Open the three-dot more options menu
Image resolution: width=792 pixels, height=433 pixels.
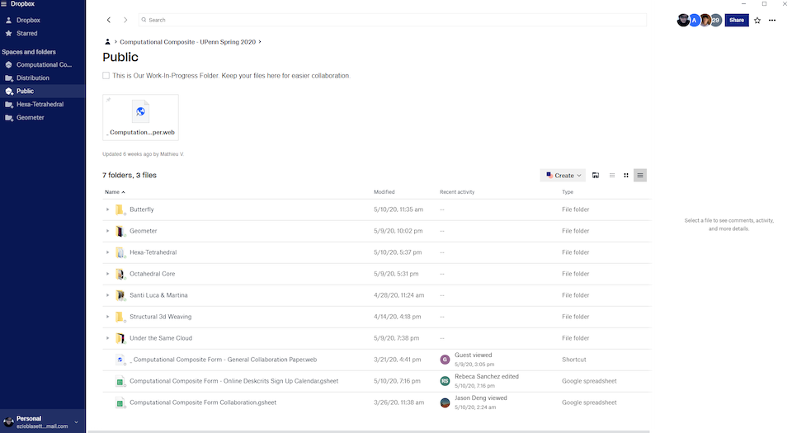(772, 20)
